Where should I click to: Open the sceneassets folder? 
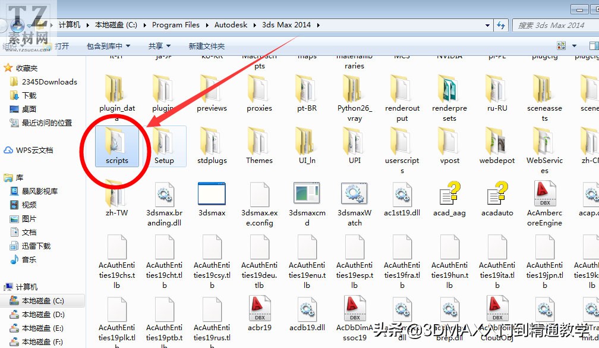[x=545, y=99]
